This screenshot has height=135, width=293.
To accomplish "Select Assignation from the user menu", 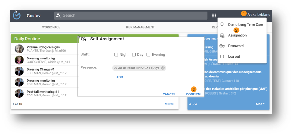I will tap(237, 35).
